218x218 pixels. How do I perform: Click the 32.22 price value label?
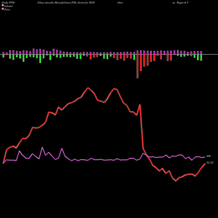coord(210,163)
